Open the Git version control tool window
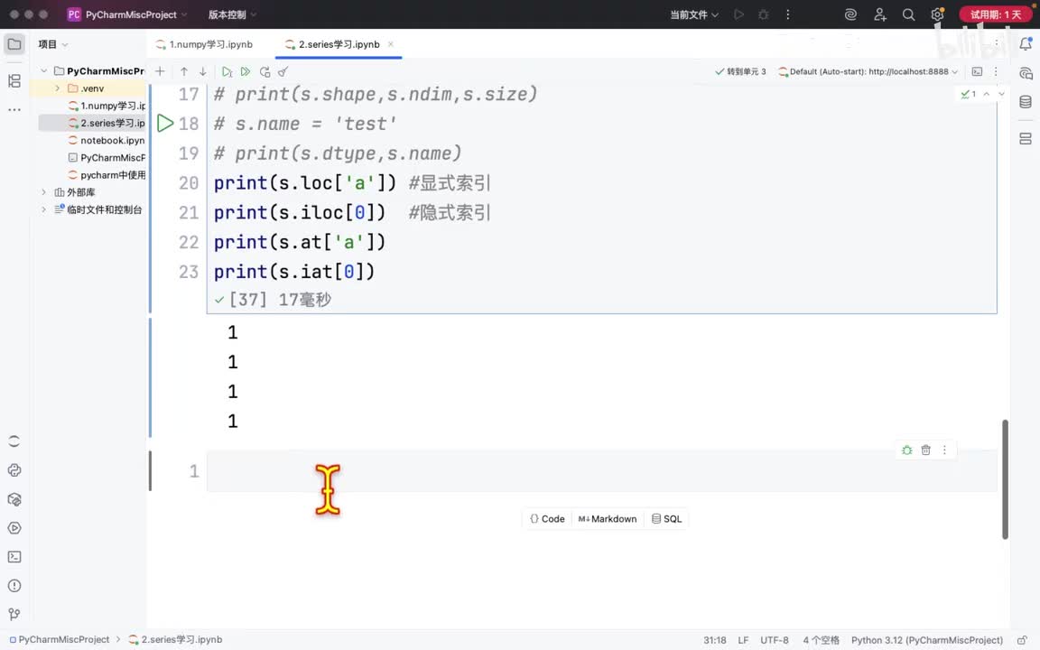Image resolution: width=1040 pixels, height=650 pixels. coord(14,614)
